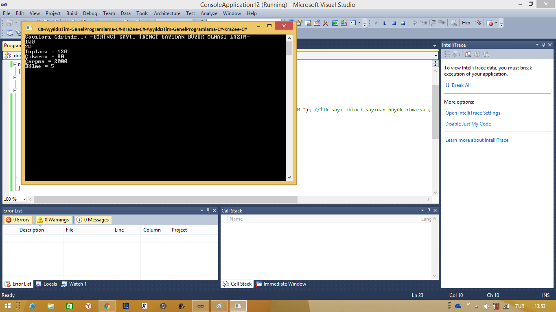Expand the code member navigation dropdown
The width and height of the screenshot is (556, 312).
(436, 56)
